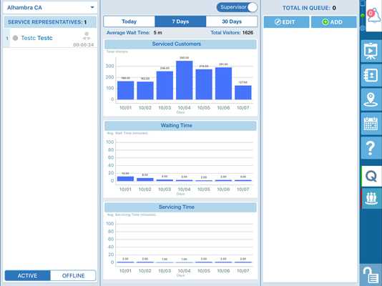Click the unlock list icon at bottom right
This screenshot has height=286, width=382.
point(371,275)
